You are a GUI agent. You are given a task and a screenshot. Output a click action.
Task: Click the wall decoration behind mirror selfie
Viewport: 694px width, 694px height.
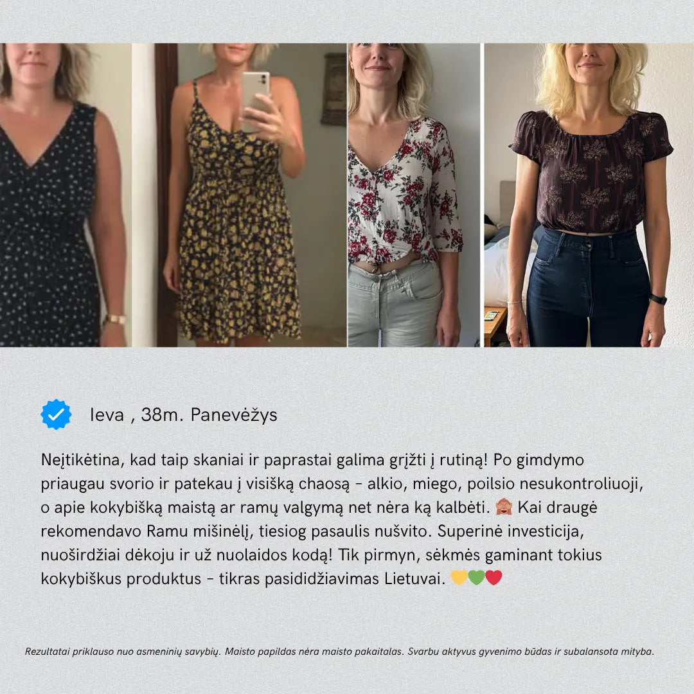tap(334, 89)
